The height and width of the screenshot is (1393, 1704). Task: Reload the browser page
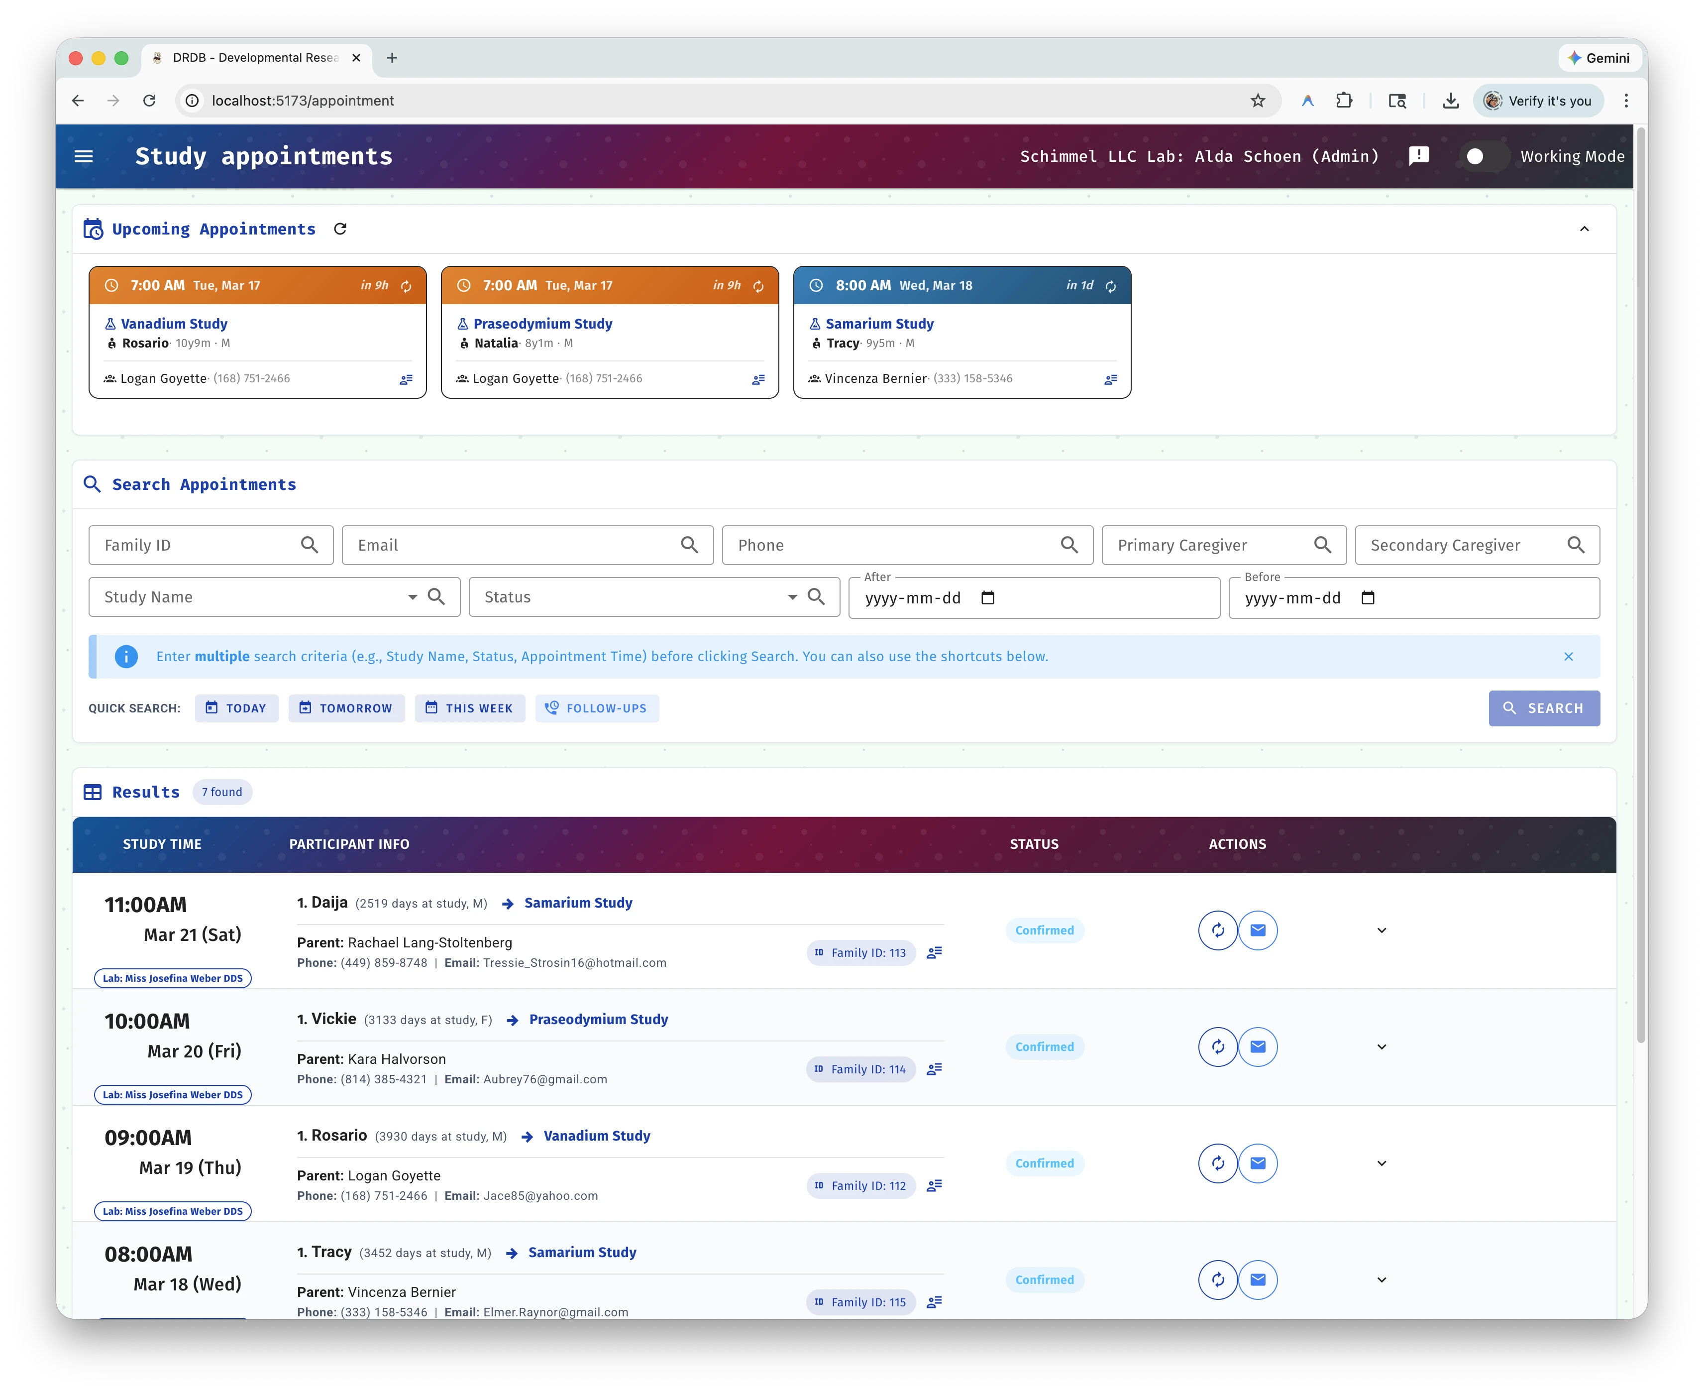pos(149,100)
